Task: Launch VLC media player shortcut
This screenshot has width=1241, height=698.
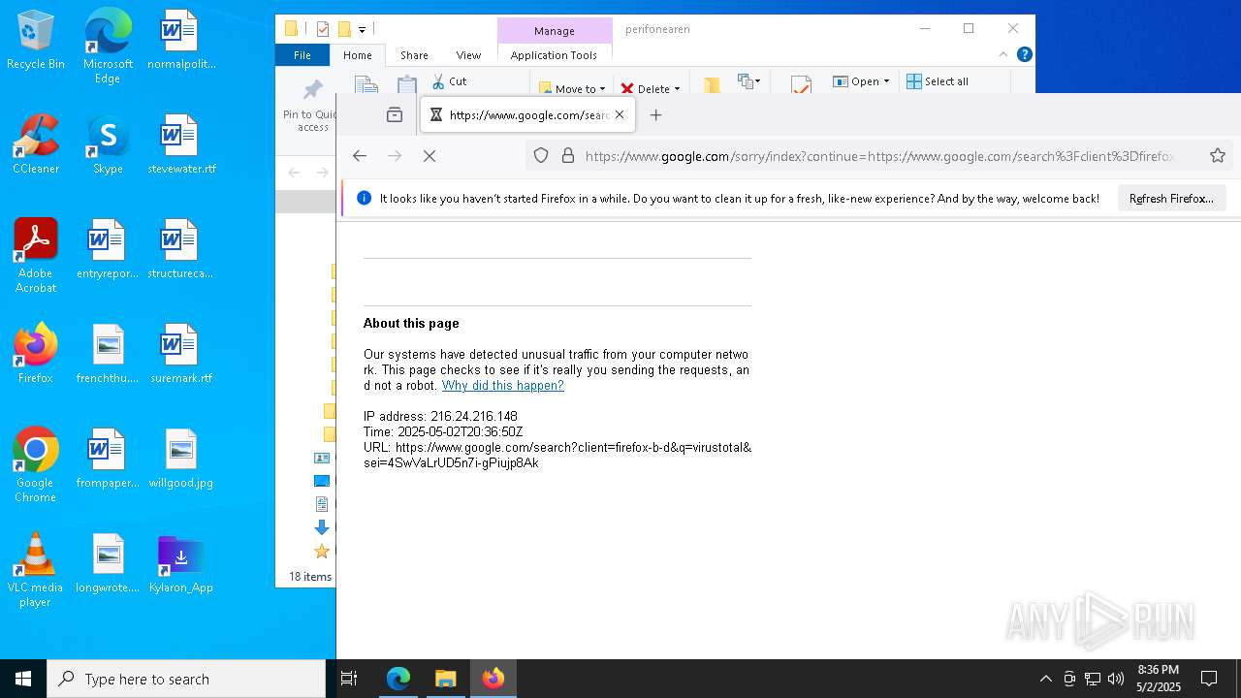Action: 36,570
